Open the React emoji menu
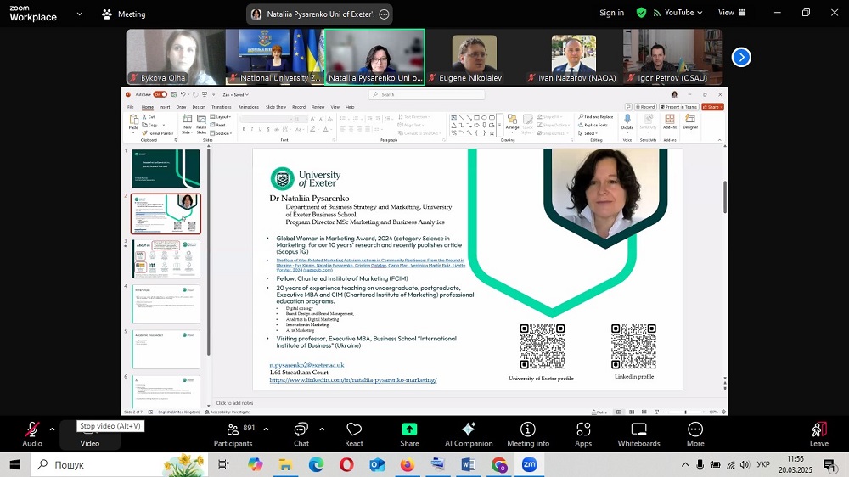This screenshot has height=477, width=849. coord(354,434)
